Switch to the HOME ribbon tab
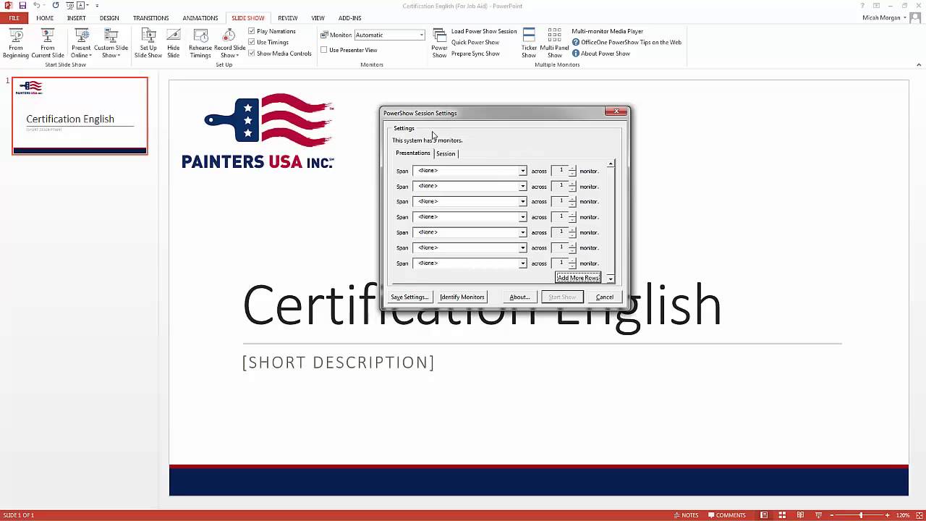The height and width of the screenshot is (521, 926). [x=45, y=18]
